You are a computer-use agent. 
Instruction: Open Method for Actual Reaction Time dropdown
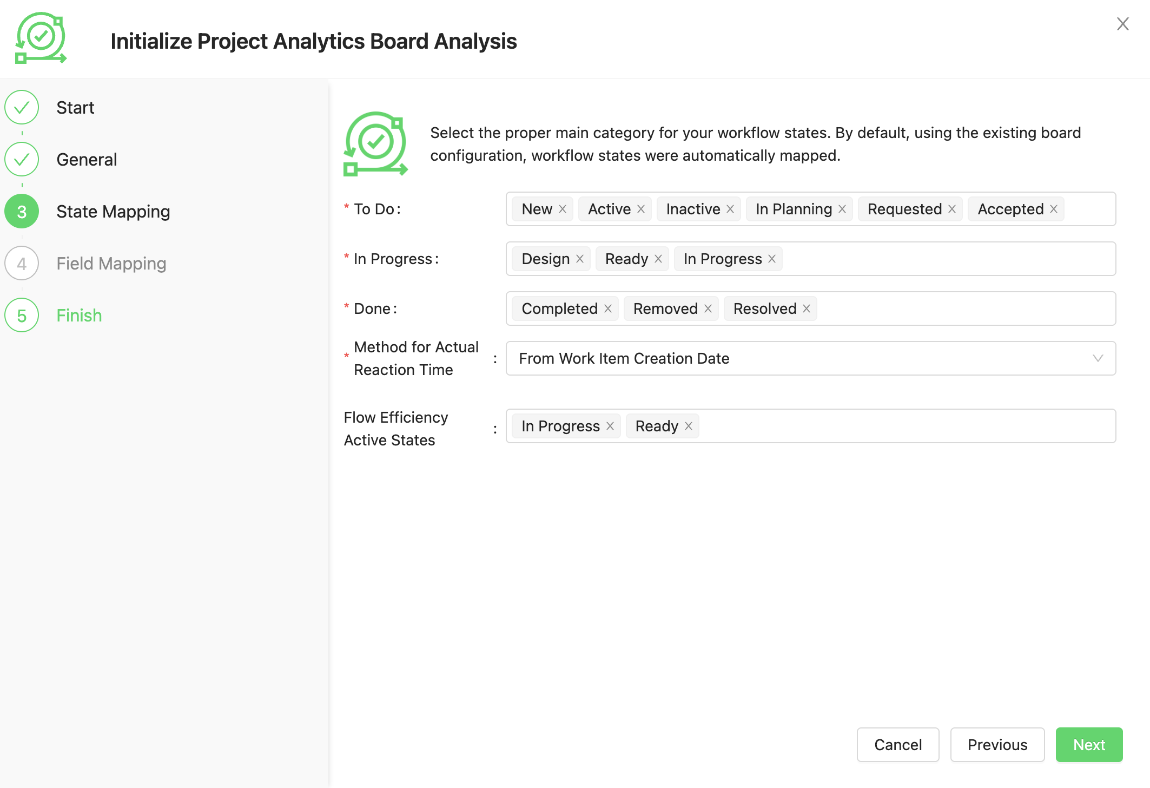[801, 358]
